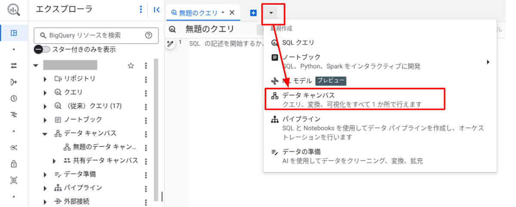Click the query icon beside the 無題のクエリ title
516x207 pixels.
tap(172, 30)
